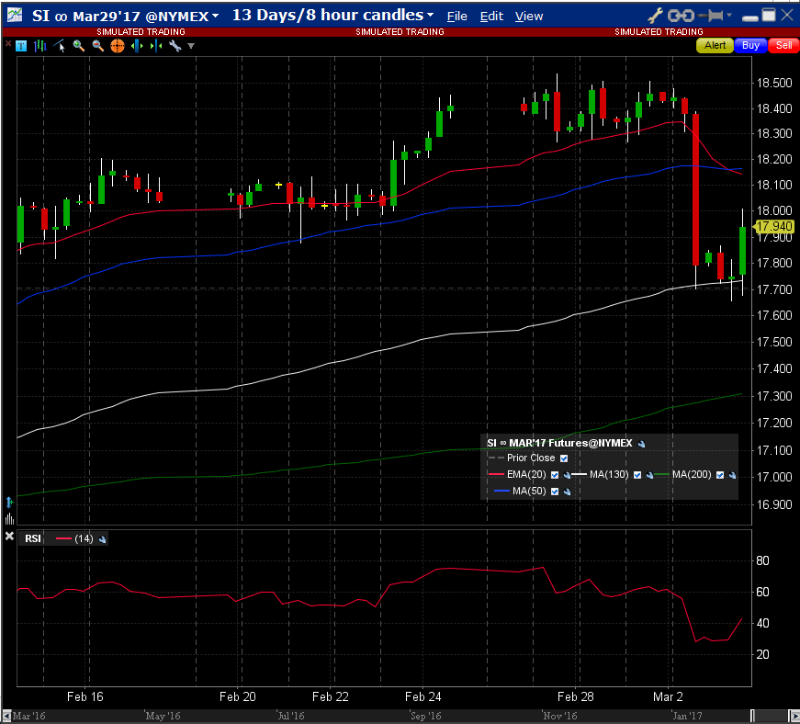Open the wrench configure icon in title bar

(656, 16)
